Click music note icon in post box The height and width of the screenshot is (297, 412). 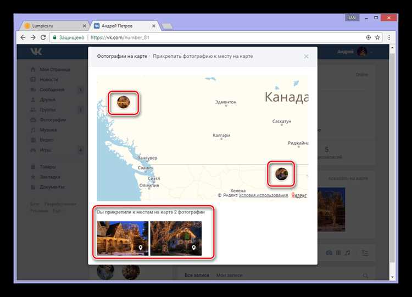(x=347, y=253)
